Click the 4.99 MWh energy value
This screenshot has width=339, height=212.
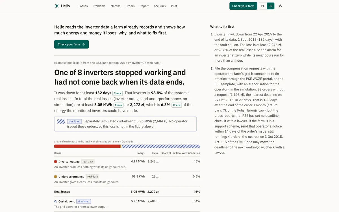click(138, 161)
